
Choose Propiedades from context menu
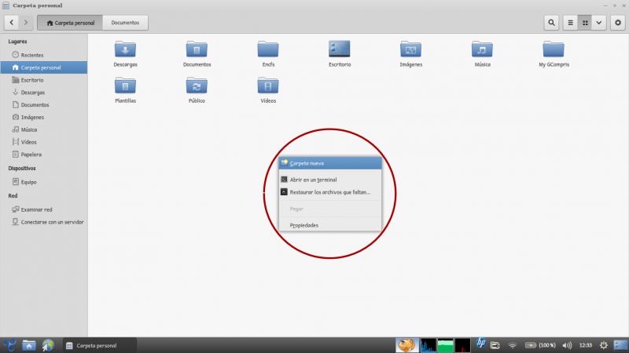pos(330,225)
